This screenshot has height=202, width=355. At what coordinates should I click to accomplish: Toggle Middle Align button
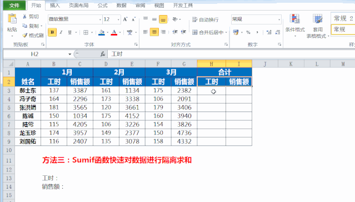pyautogui.click(x=154, y=19)
